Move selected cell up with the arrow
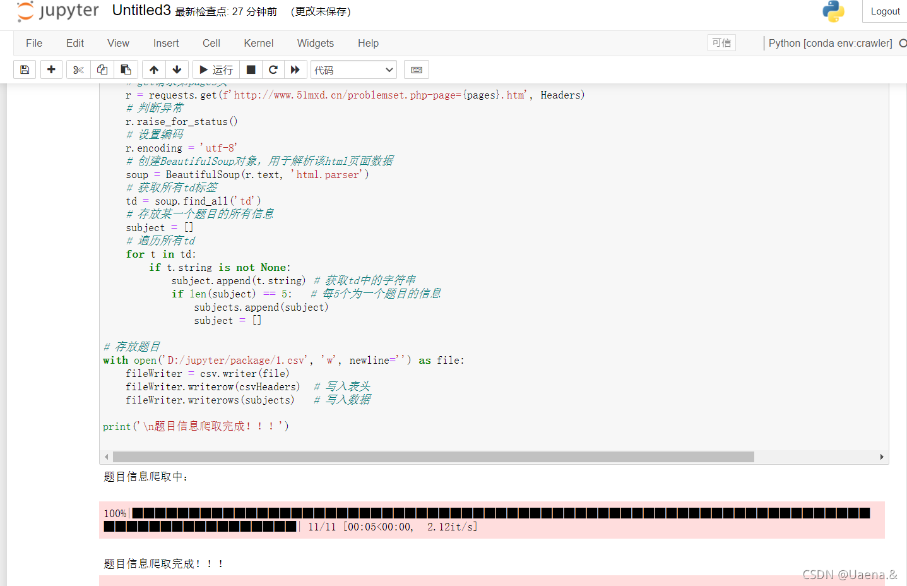Image resolution: width=907 pixels, height=586 pixels. tap(154, 69)
